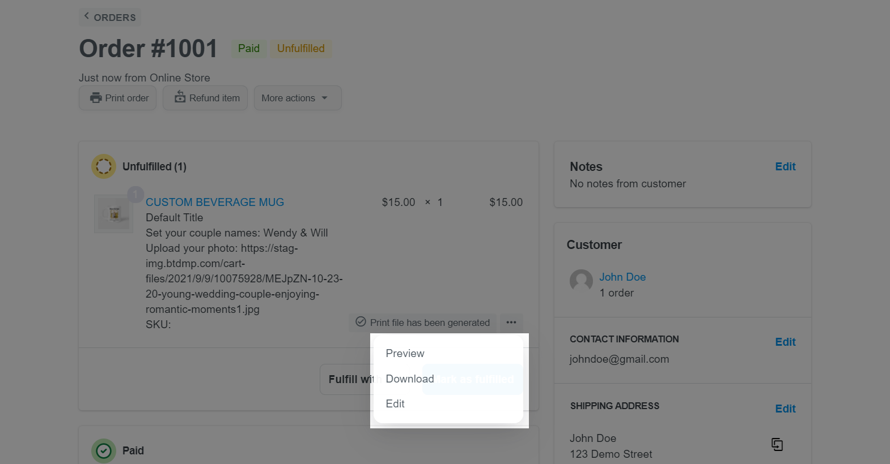Expand the More actions dropdown
Image resolution: width=890 pixels, height=464 pixels.
click(298, 98)
